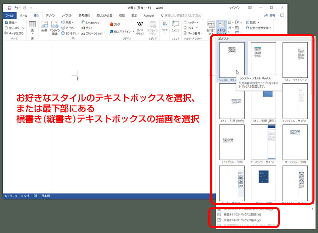The height and width of the screenshot is (233, 318).
Task: Click the オンライン画像 (online pictures) icon
Action: pyautogui.click(x=54, y=27)
